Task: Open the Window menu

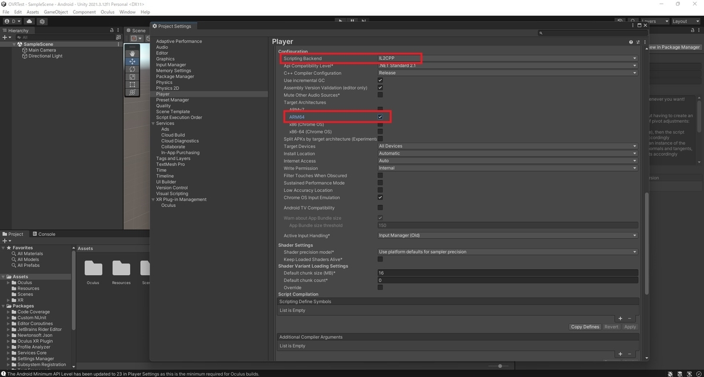Action: [x=127, y=12]
